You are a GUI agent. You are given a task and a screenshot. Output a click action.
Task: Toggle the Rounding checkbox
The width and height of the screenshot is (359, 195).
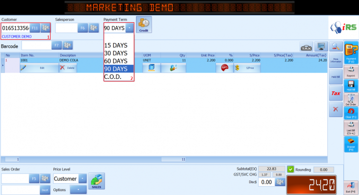[x=290, y=169]
